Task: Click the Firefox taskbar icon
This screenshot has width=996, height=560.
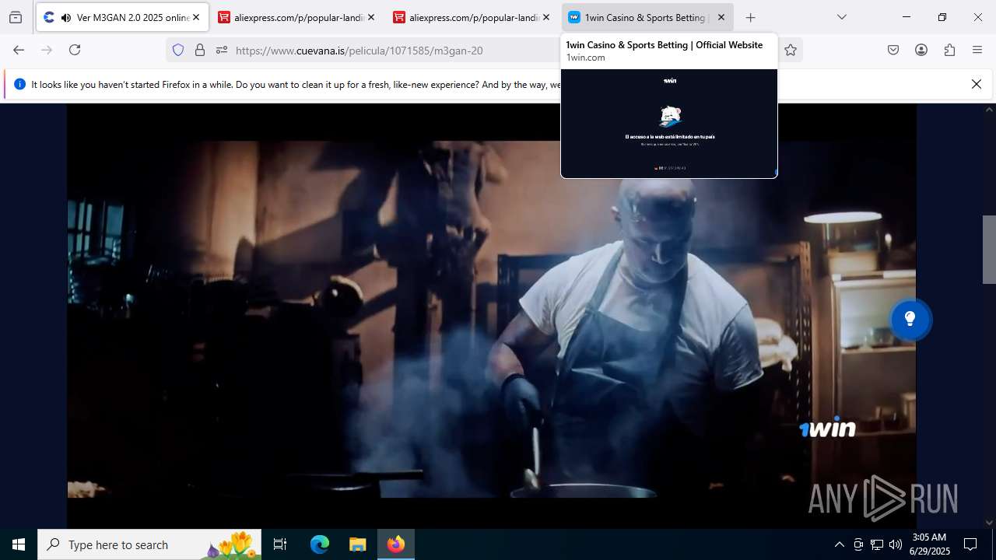Action: click(396, 544)
